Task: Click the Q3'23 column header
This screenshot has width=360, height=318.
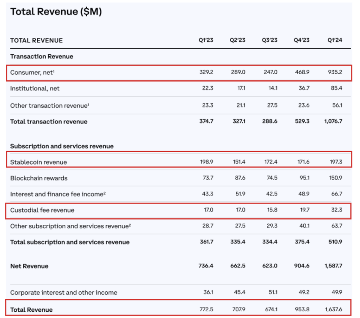Action: coord(269,40)
